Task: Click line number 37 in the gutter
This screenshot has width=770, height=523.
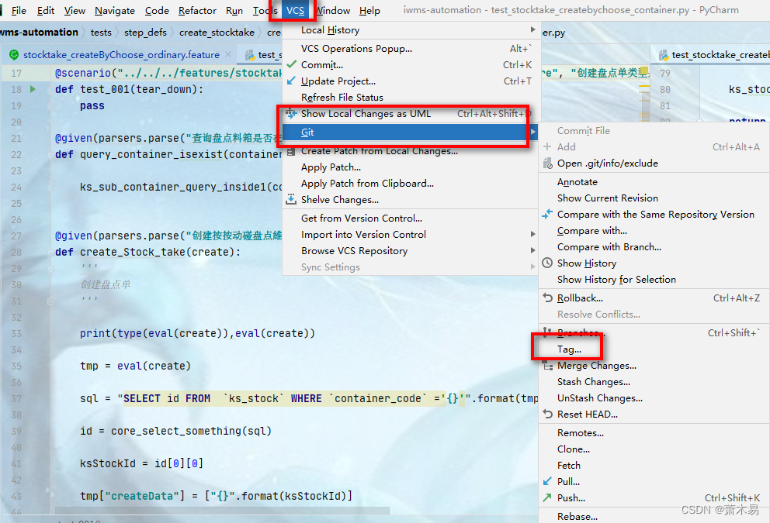Action: [16, 398]
